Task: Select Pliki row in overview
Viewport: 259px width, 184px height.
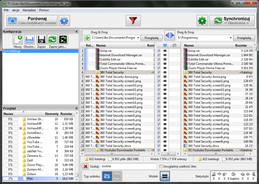Action: 38,179
